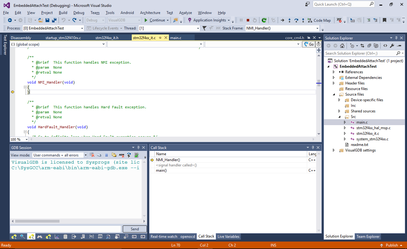
Task: Click the Undo arrow icon
Action: [64, 20]
